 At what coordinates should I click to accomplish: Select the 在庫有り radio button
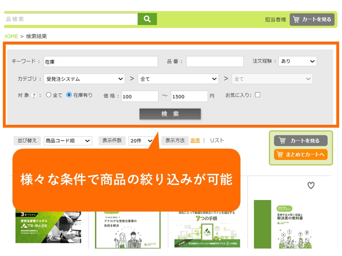69,95
